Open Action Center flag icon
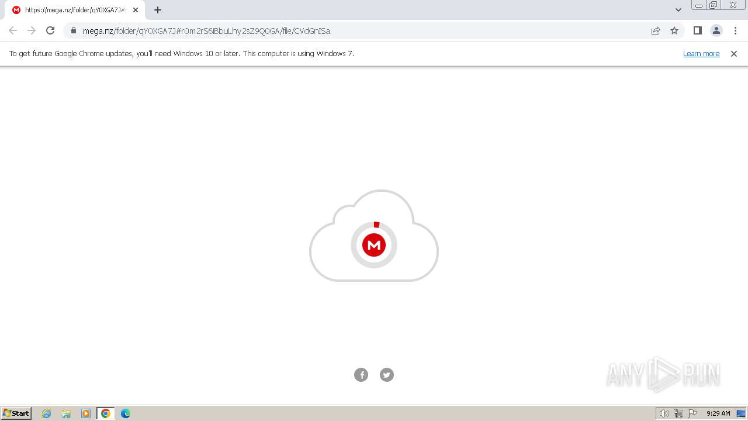The width and height of the screenshot is (748, 421). coord(692,413)
